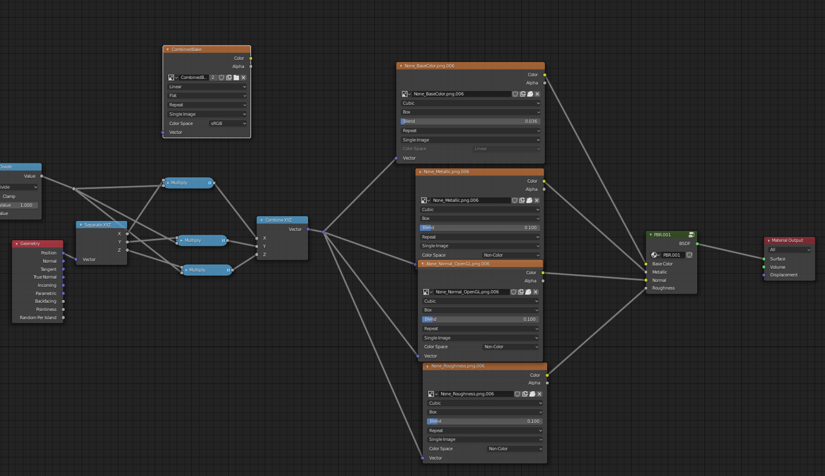Duplicate the None_Normal_OpenGL image datablock

click(521, 292)
